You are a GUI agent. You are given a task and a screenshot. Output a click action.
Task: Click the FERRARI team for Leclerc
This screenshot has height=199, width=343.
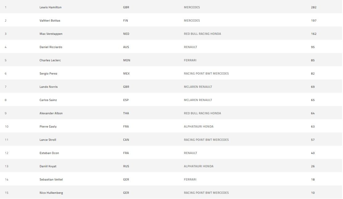tap(190, 60)
